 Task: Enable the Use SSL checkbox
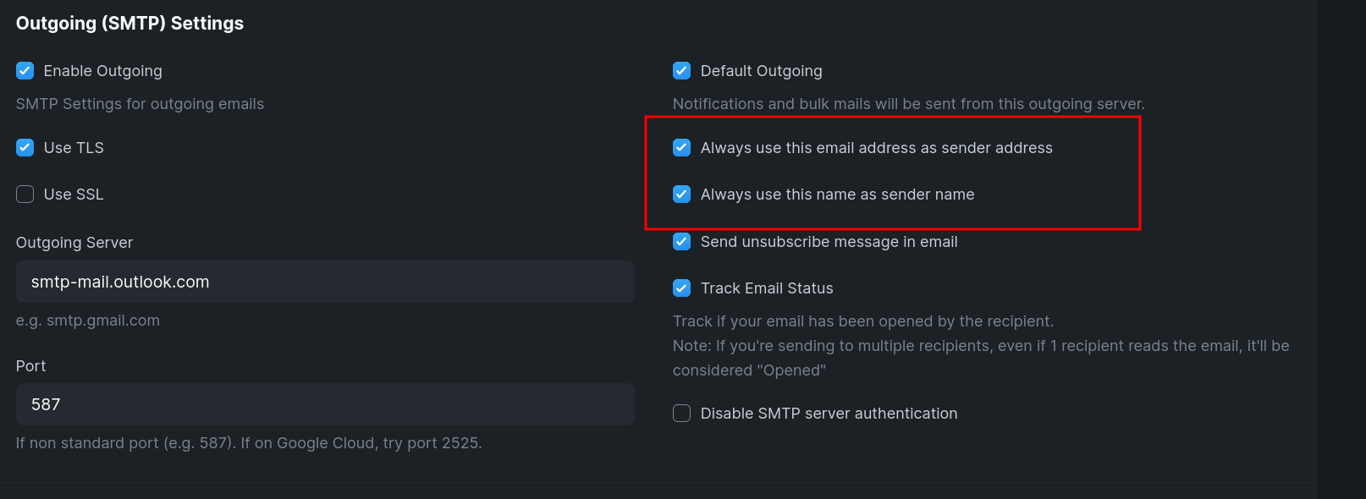point(25,195)
